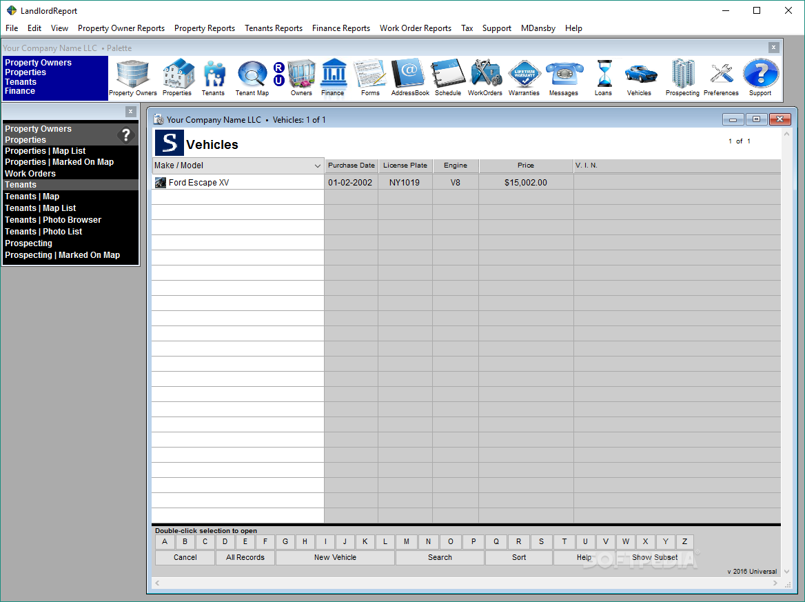Filter by letter F button
Viewport: 805px width, 602px height.
click(265, 541)
